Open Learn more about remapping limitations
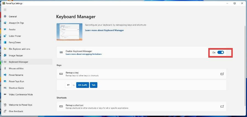Image resolution: width=247 pixels, height=117 pixels. coord(83,54)
